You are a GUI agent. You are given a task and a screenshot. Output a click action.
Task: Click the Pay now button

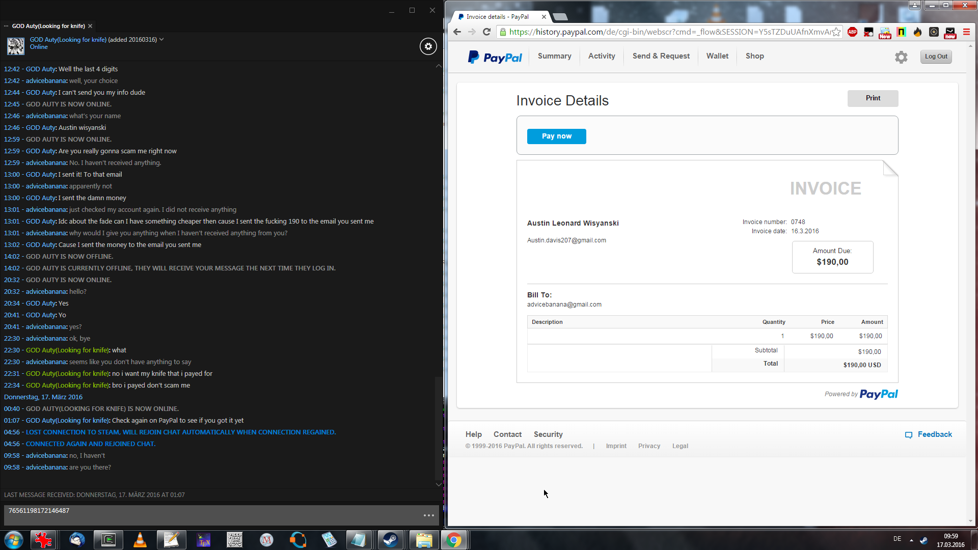tap(556, 136)
